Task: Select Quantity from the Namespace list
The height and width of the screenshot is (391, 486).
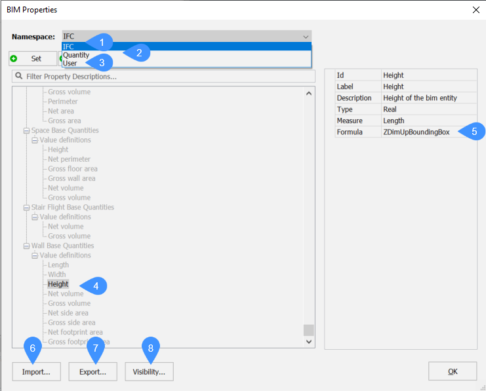Action: click(x=76, y=55)
